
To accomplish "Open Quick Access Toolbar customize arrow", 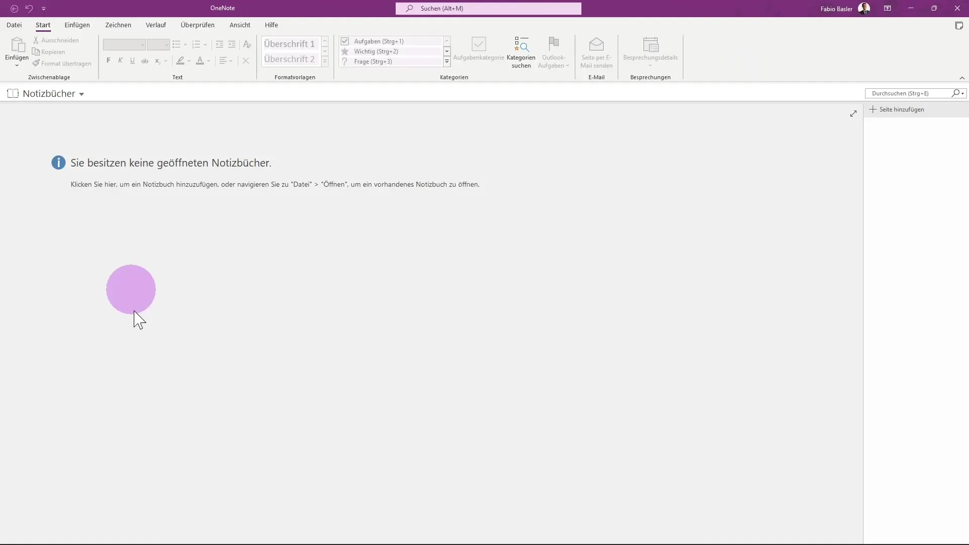I will pyautogui.click(x=43, y=9).
